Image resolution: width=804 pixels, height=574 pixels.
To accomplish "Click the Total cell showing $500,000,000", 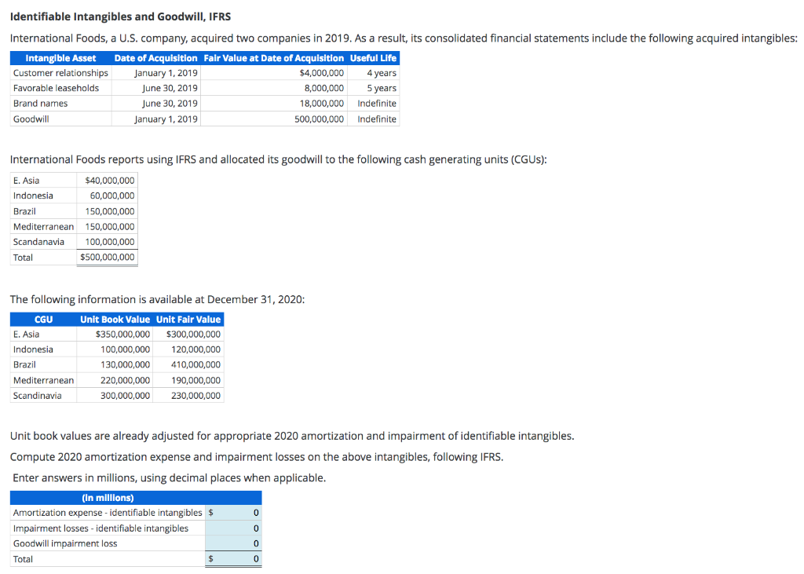I will point(108,257).
